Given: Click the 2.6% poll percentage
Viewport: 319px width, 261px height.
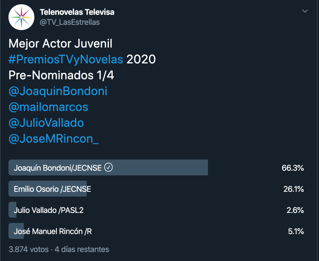Looking at the screenshot, I should click(x=295, y=210).
